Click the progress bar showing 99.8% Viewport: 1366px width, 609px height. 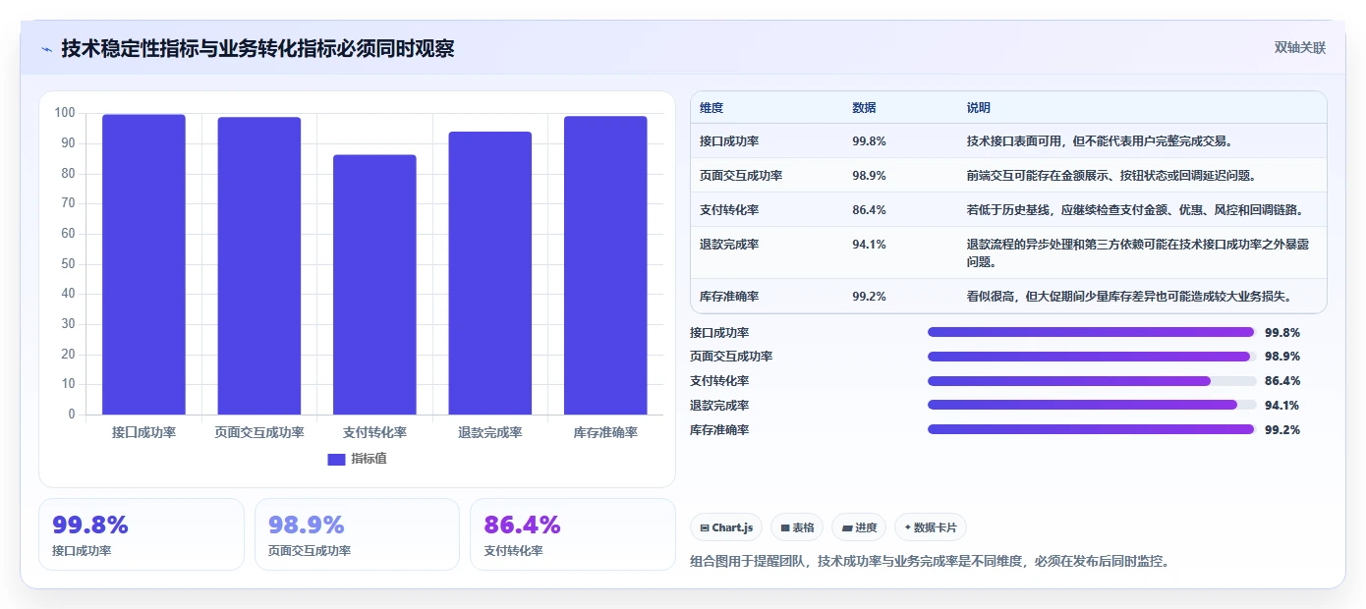[x=1092, y=332]
